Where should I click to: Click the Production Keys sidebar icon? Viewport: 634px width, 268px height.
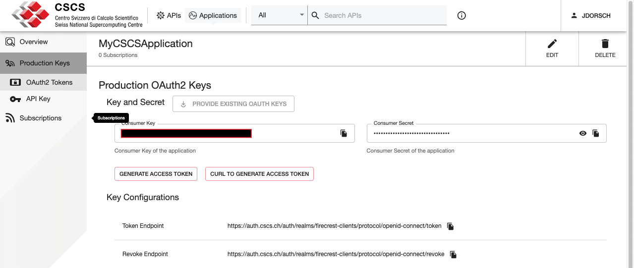[10, 63]
